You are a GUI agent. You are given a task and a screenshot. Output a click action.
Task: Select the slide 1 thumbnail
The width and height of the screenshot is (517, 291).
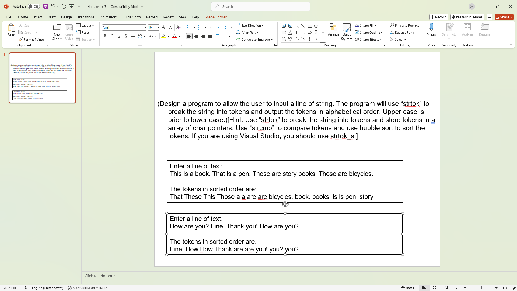tap(42, 78)
